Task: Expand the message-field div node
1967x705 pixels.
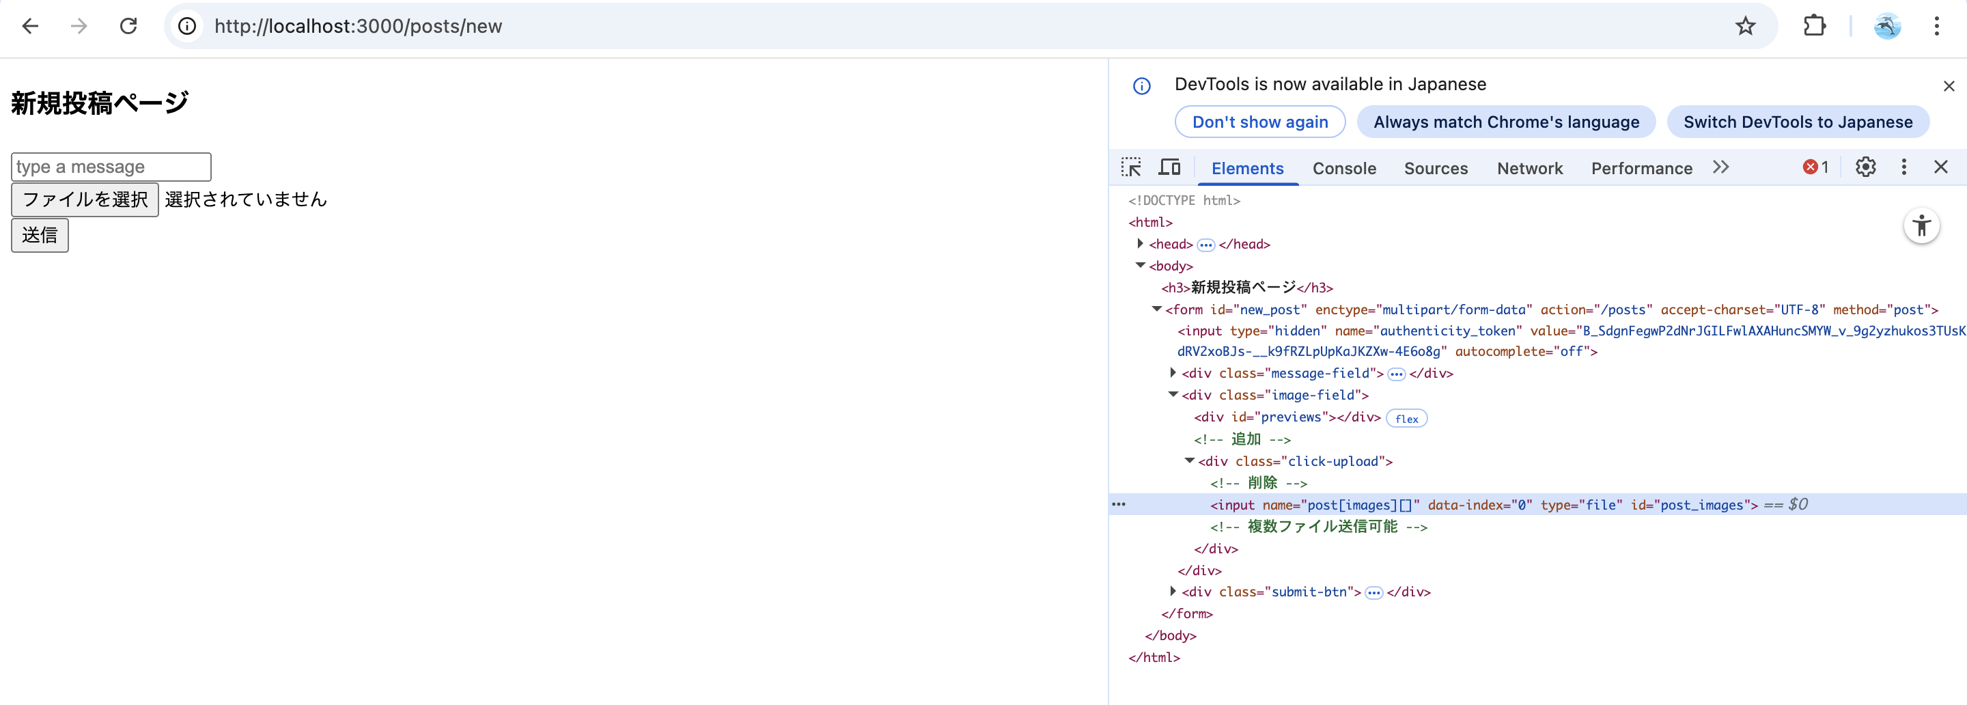Action: (1173, 372)
